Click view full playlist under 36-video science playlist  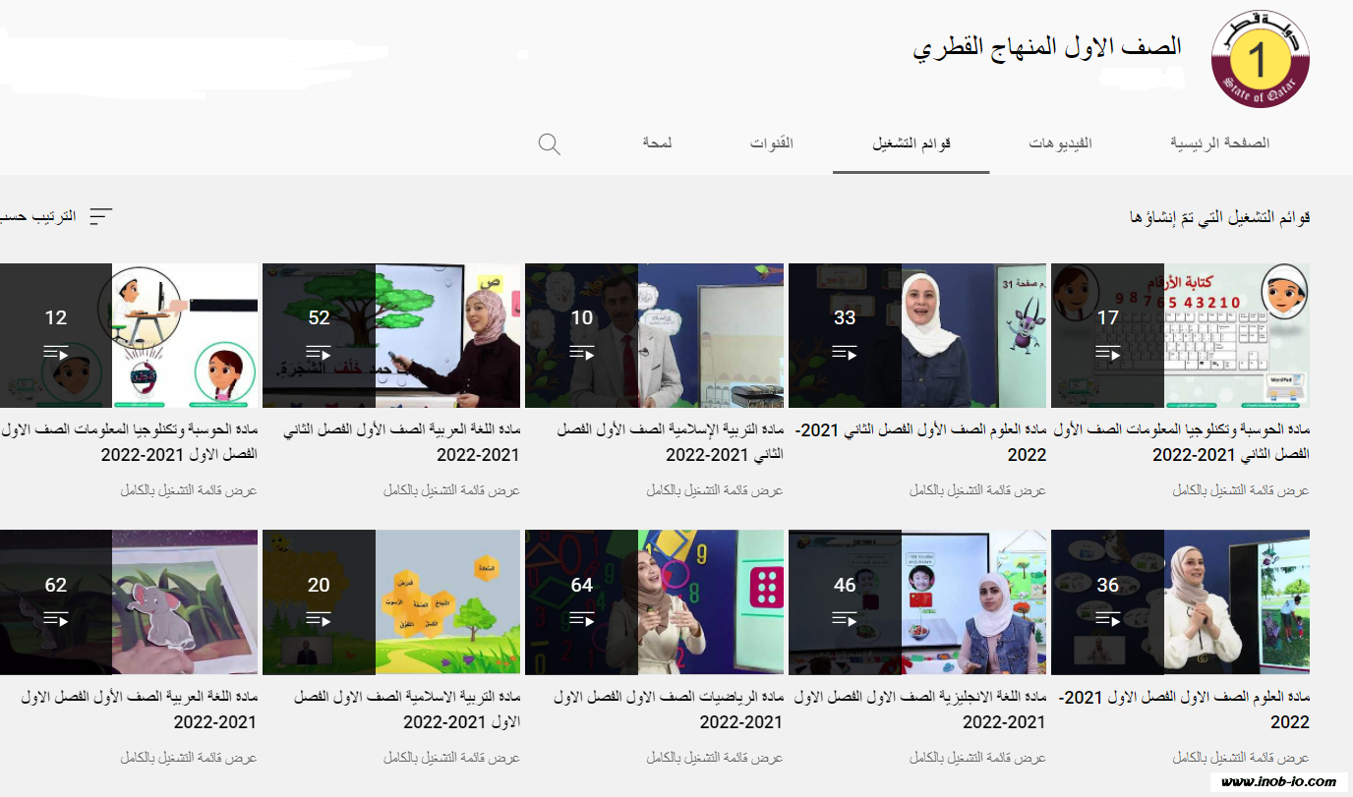click(x=1241, y=758)
